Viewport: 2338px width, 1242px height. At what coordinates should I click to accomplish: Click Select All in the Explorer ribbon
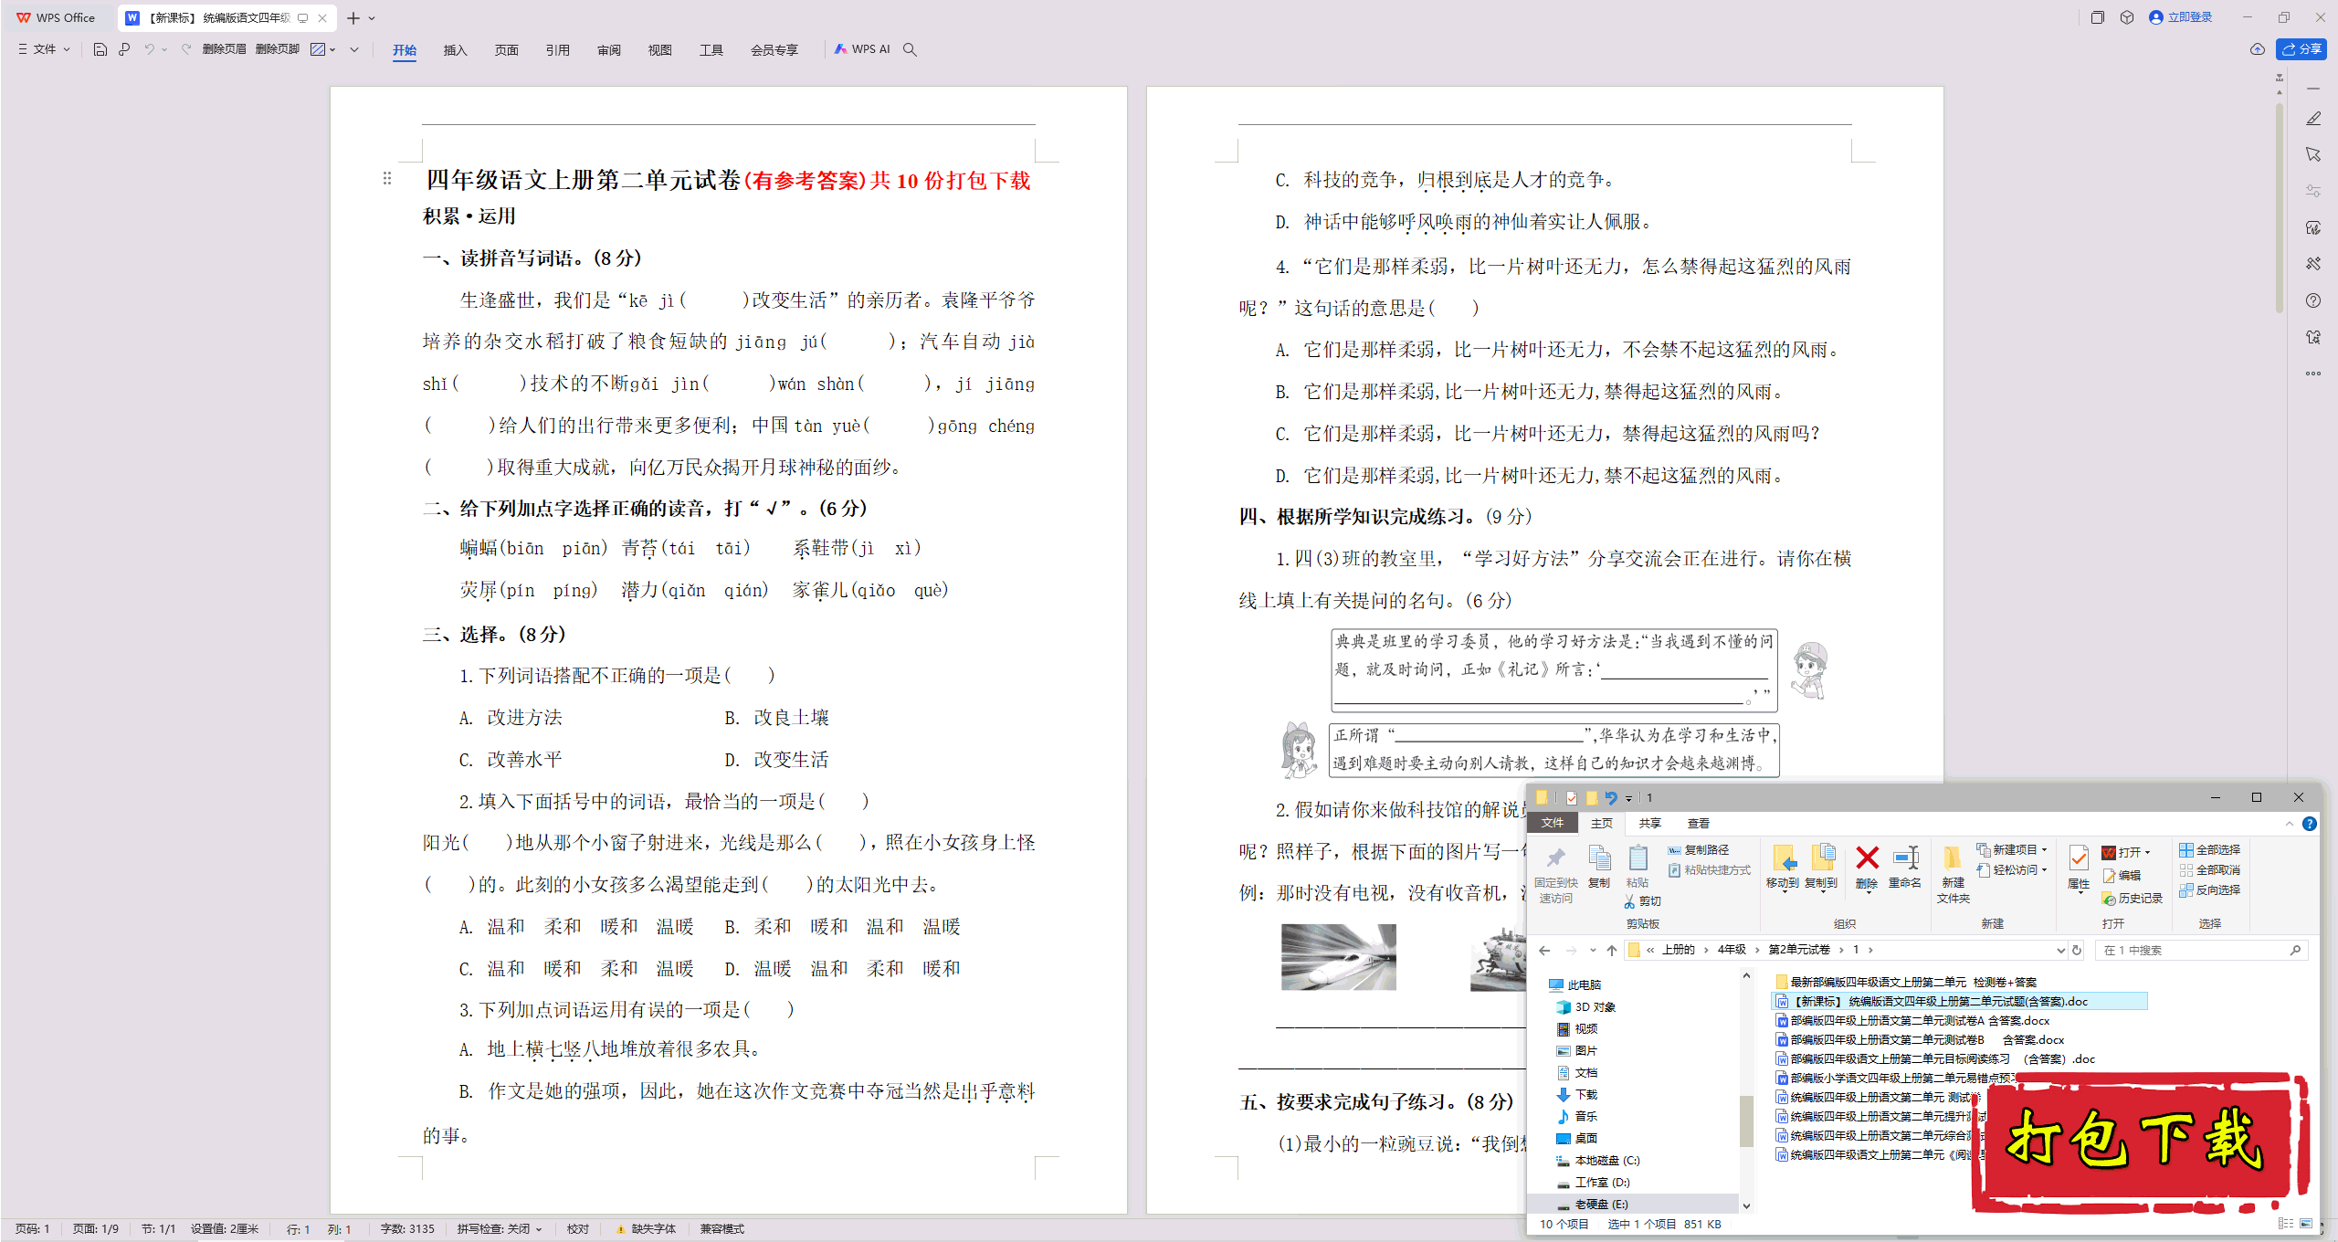2210,850
